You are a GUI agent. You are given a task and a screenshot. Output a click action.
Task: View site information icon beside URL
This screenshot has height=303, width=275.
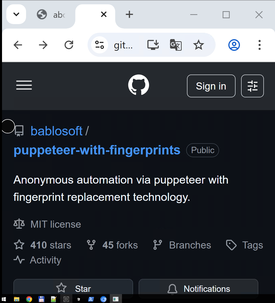[x=100, y=45]
